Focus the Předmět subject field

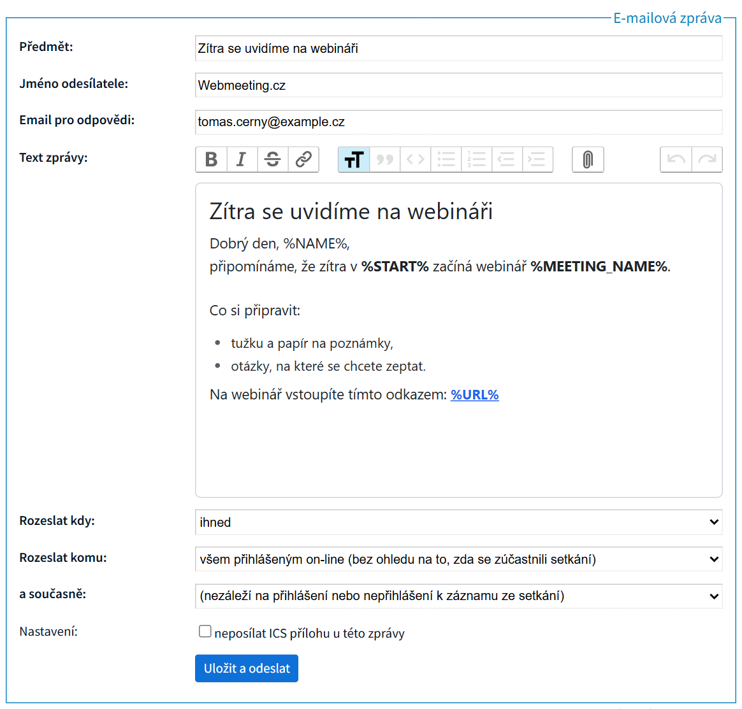point(458,48)
